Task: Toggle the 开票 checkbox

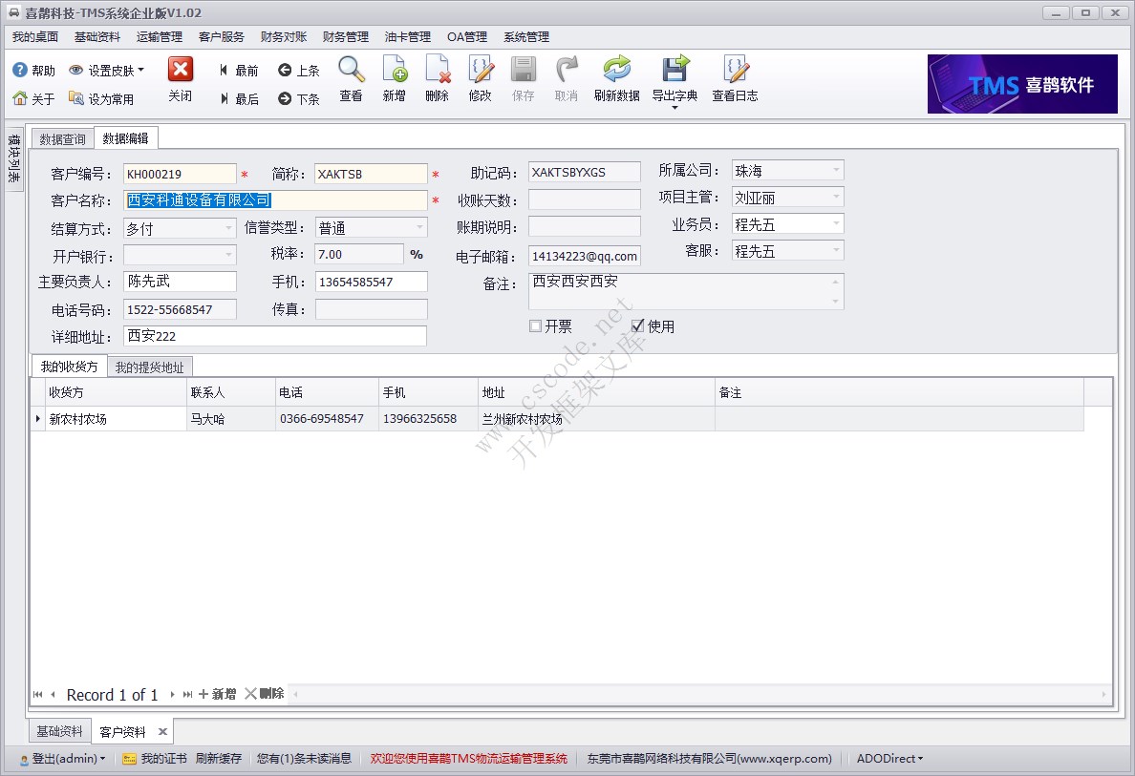Action: [x=536, y=326]
